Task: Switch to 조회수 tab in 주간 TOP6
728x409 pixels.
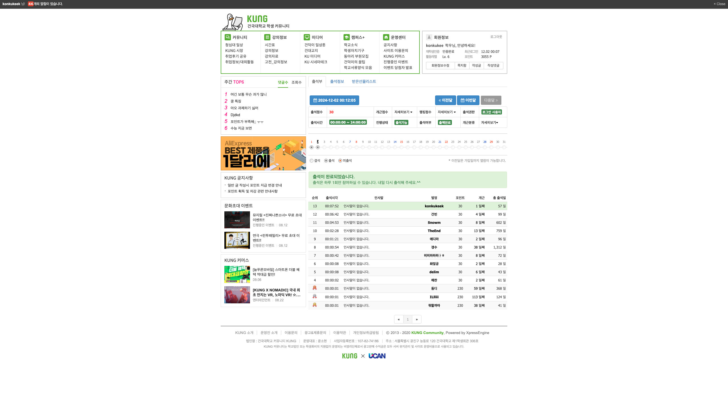Action: click(x=296, y=82)
